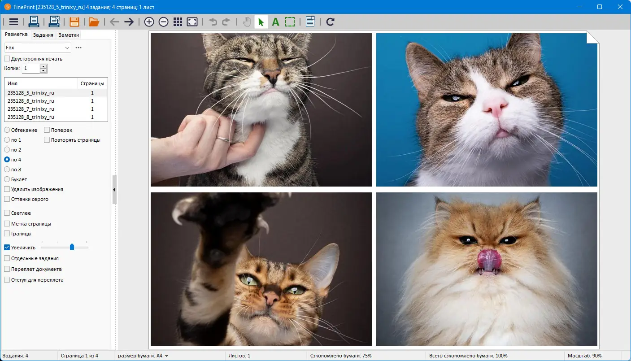Viewport: 631px width, 361px height.
Task: Check the Переплет документа checkbox
Action: tap(7, 269)
